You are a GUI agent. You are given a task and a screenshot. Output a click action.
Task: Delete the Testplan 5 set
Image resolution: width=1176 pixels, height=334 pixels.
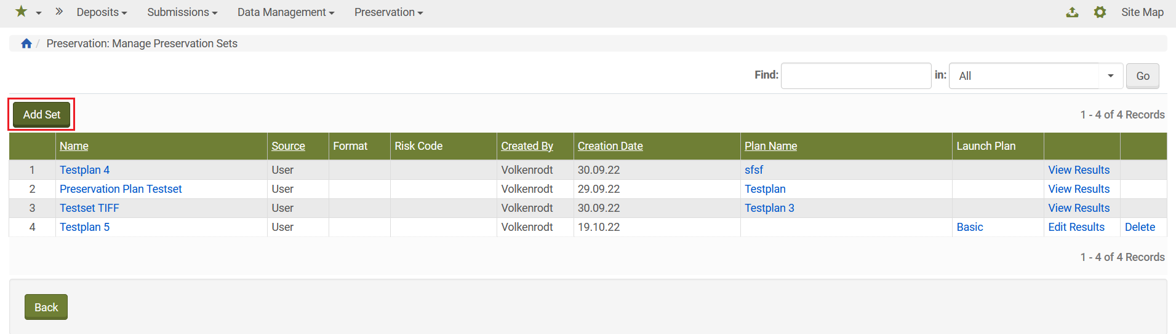(1140, 227)
